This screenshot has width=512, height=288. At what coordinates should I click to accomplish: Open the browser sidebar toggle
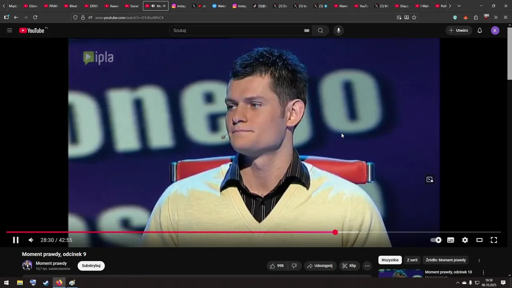[x=6, y=18]
